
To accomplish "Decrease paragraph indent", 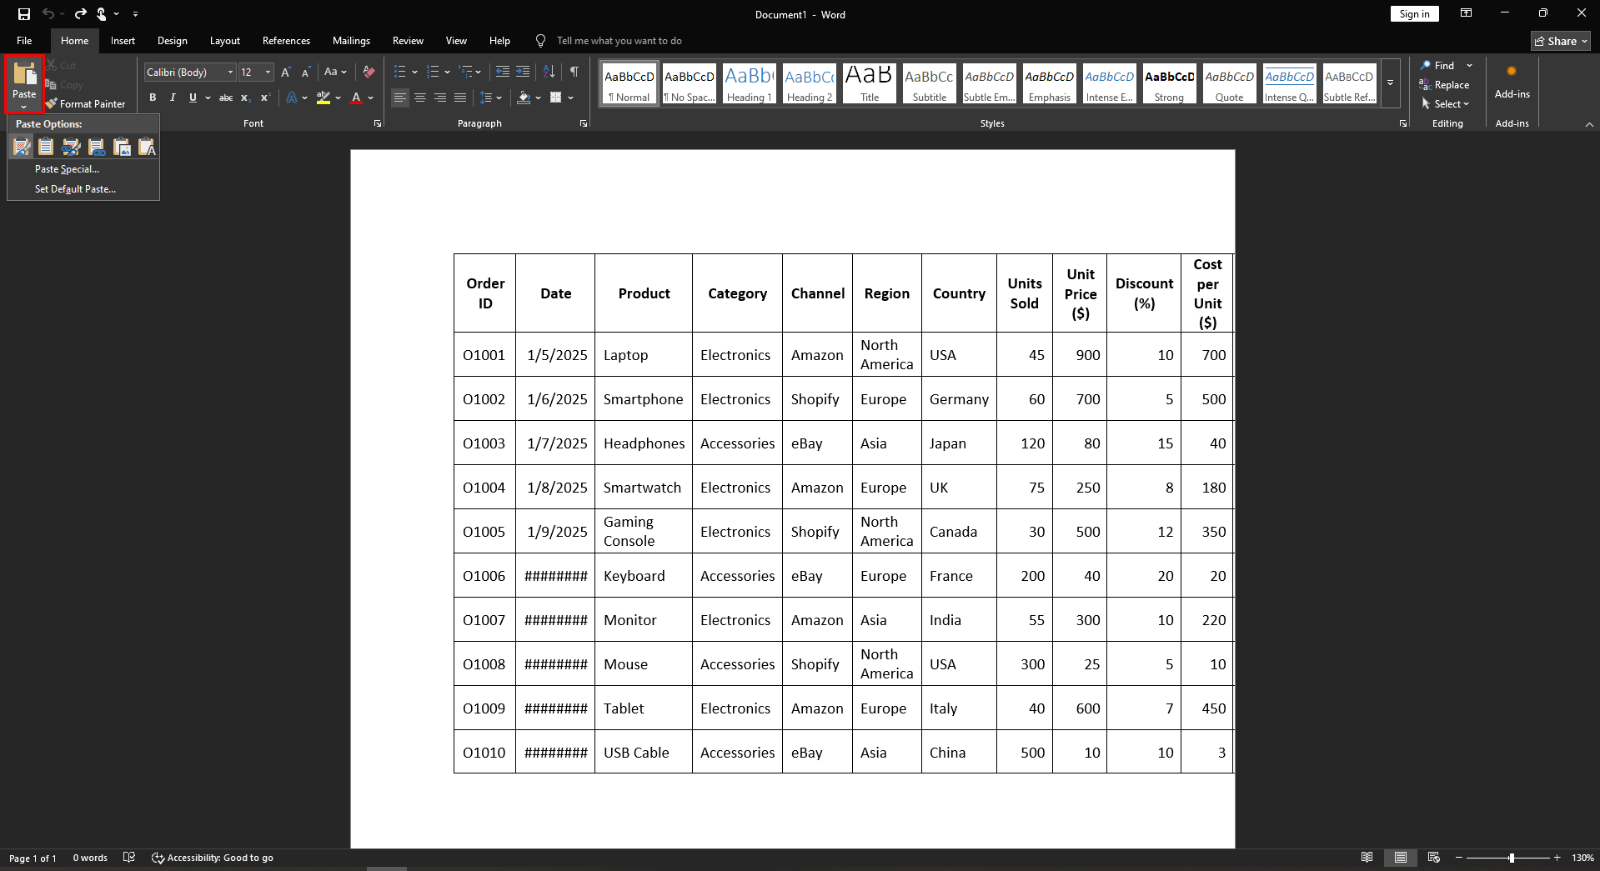I will pos(503,72).
